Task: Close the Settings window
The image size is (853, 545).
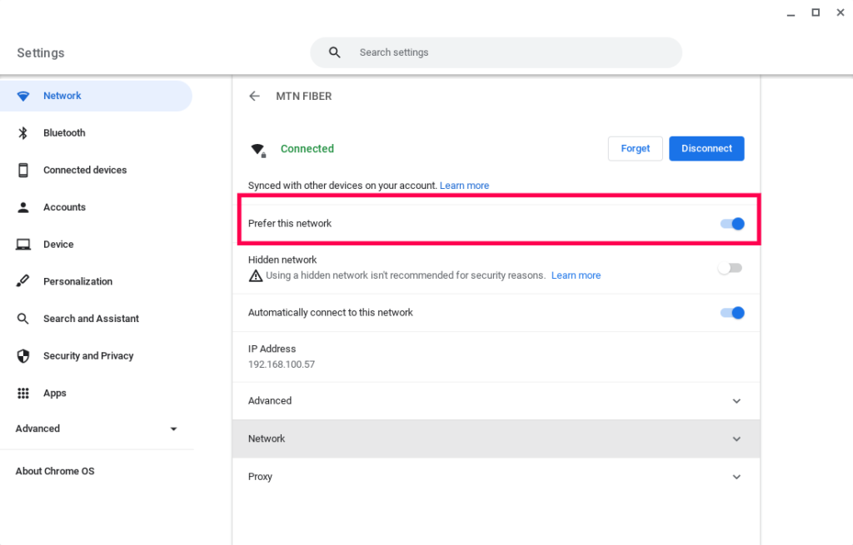Action: pyautogui.click(x=841, y=12)
